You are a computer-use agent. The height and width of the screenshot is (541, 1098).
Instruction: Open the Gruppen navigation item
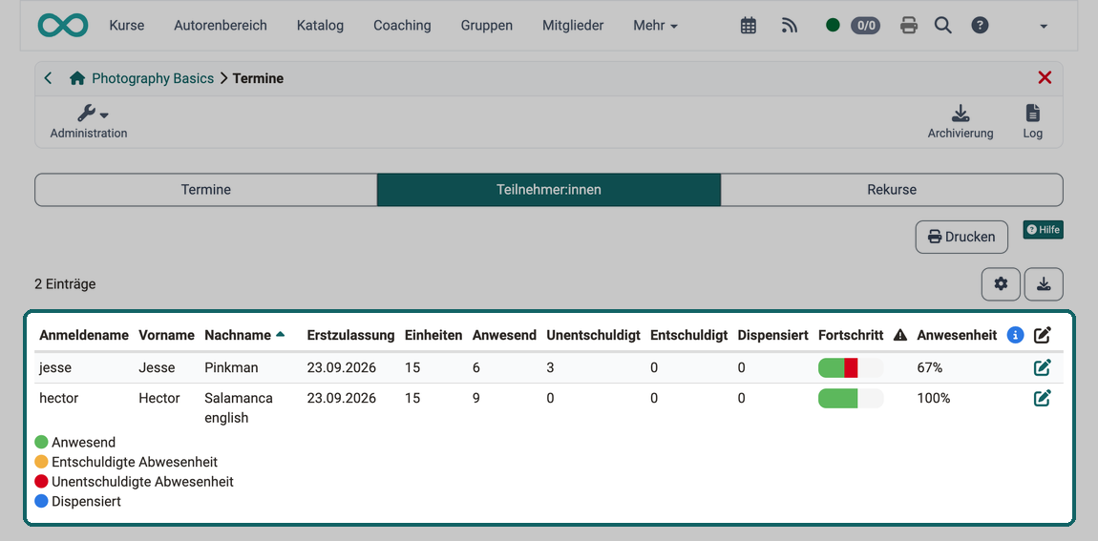pos(487,26)
